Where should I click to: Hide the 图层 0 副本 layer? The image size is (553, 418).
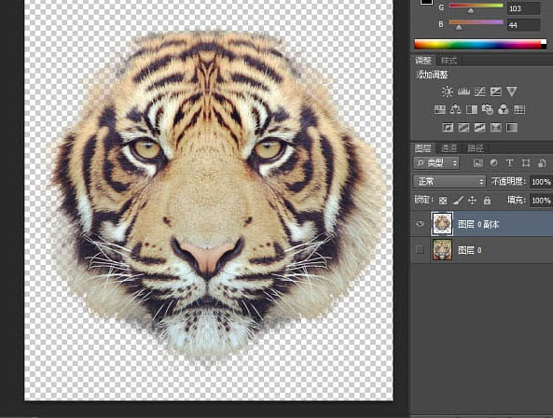pos(420,224)
